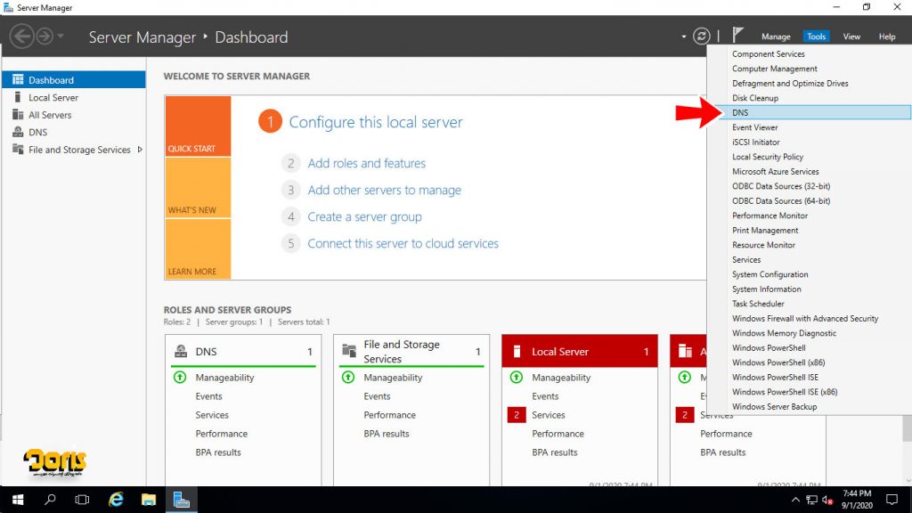Click the Local Server tile icon
This screenshot has height=513, width=912.
pyautogui.click(x=517, y=351)
